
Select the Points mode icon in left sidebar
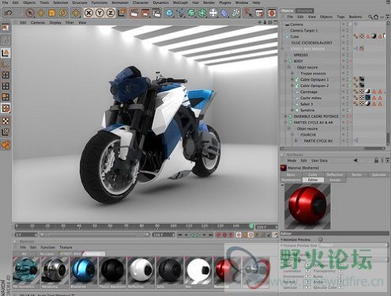(x=6, y=75)
